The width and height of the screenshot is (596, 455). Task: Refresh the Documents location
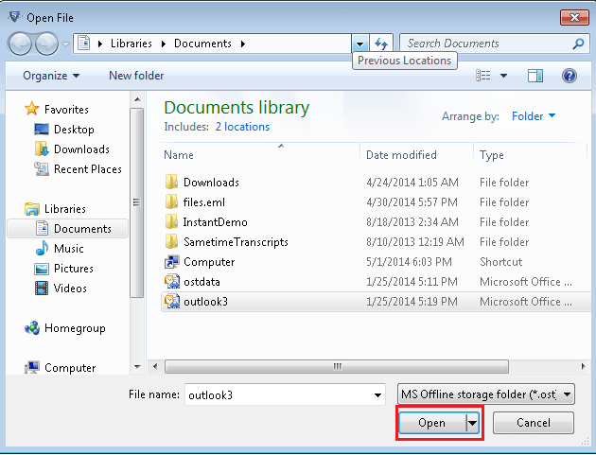[x=381, y=44]
